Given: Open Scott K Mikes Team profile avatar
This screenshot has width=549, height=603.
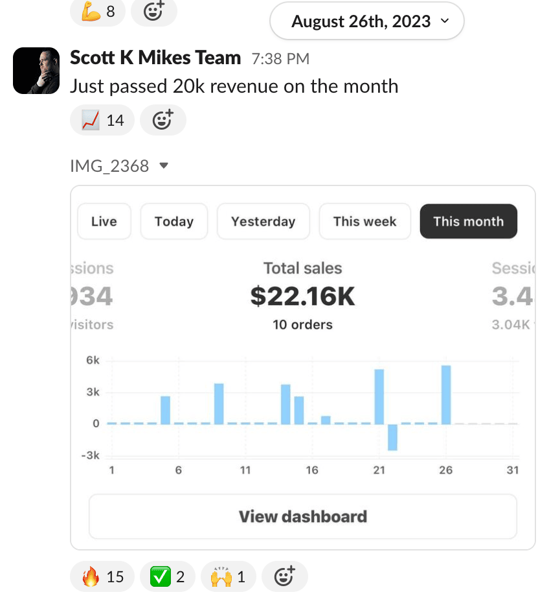Looking at the screenshot, I should (x=36, y=71).
